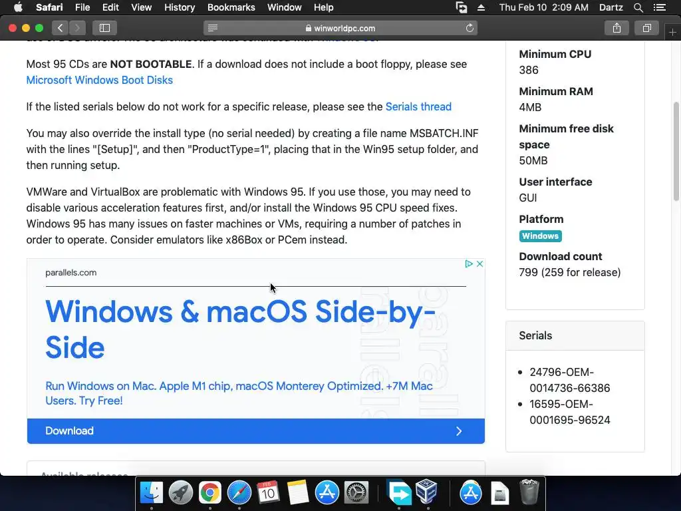
Task: Click Download count value 799
Action: click(x=570, y=272)
